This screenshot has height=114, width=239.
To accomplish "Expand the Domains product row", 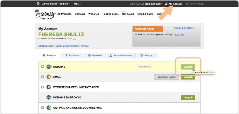I will (x=43, y=67).
